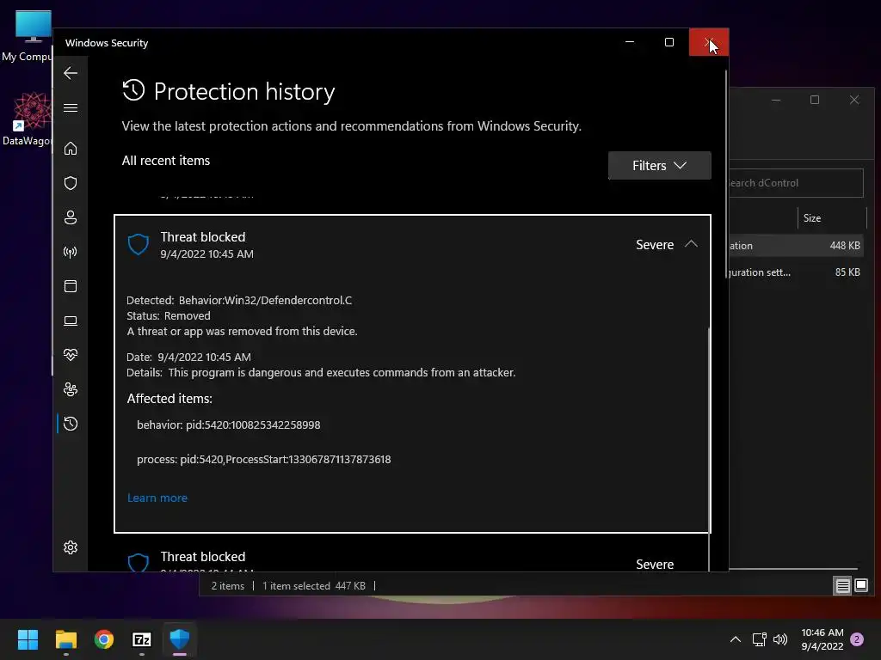Open the notification badge showing 2
The height and width of the screenshot is (660, 881).
coord(857,639)
